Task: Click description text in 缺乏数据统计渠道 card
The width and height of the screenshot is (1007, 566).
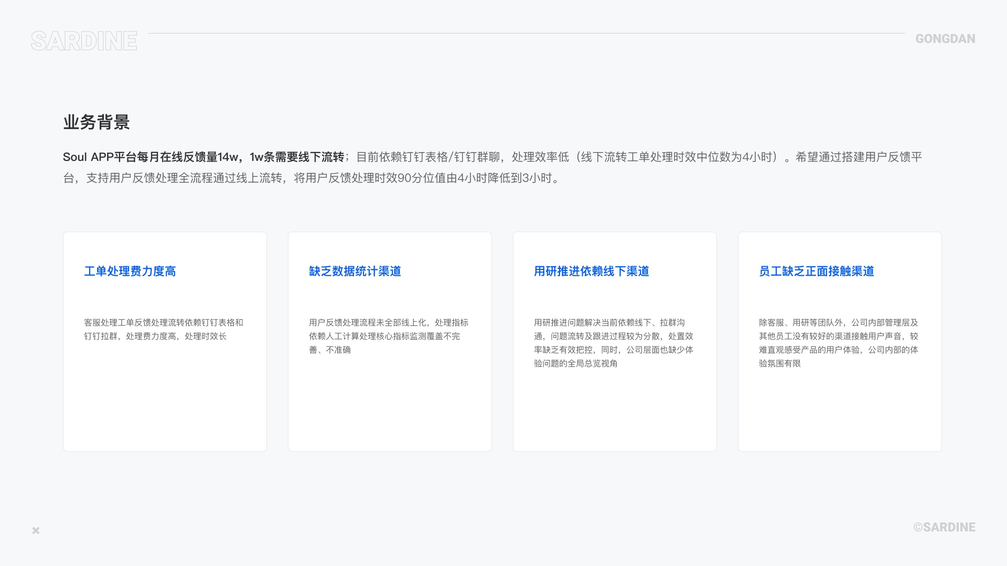Action: tap(388, 336)
